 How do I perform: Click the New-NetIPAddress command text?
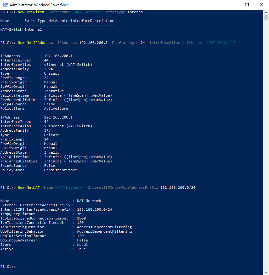coord(35,43)
